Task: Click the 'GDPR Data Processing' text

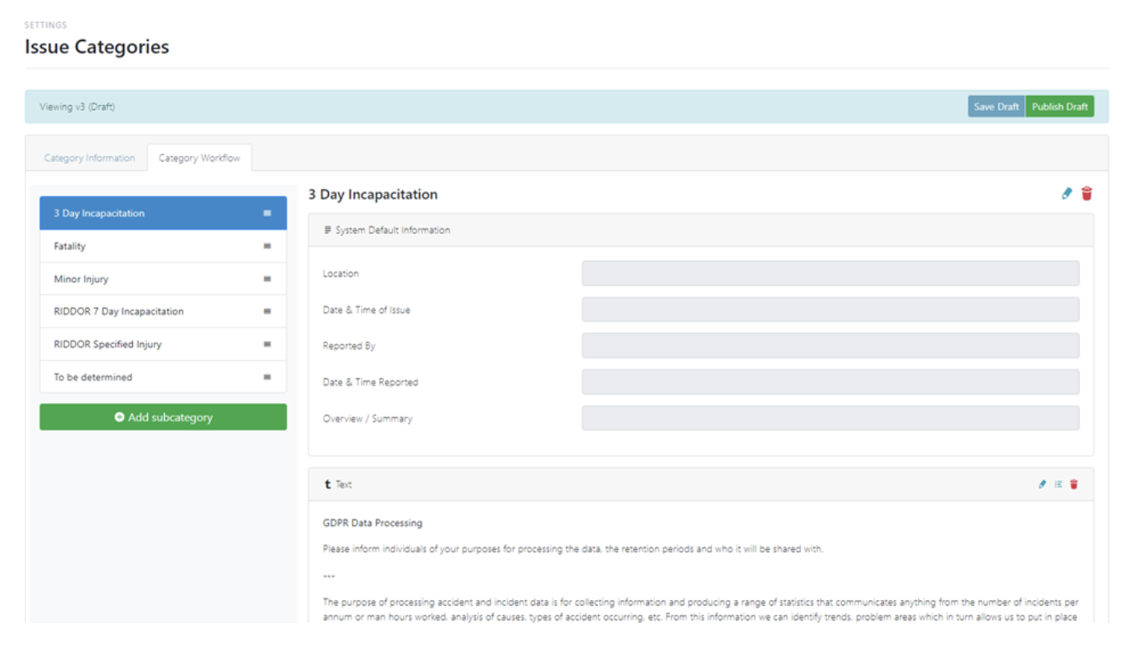Action: coord(373,523)
